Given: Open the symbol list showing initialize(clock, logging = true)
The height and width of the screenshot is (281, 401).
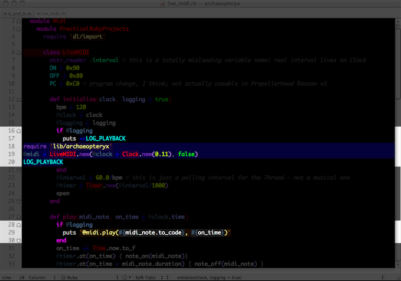Looking at the screenshot, I should point(280,278).
